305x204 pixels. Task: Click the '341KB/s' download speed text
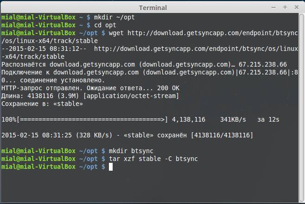[235, 119]
